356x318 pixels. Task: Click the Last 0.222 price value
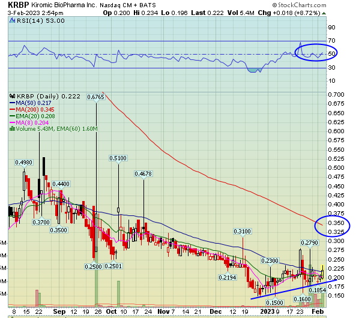point(207,13)
